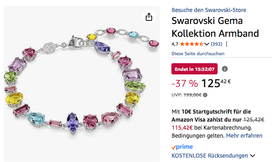Viewport: 275px width, 162px height.
Task: Click the 125,42 € price
Action: 216,83
